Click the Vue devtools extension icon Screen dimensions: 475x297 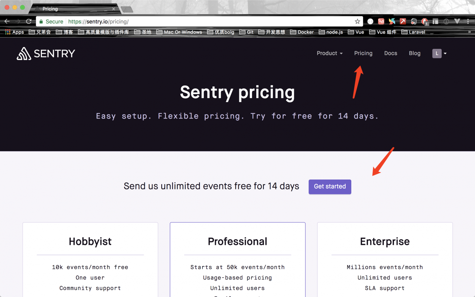pyautogui.click(x=457, y=21)
